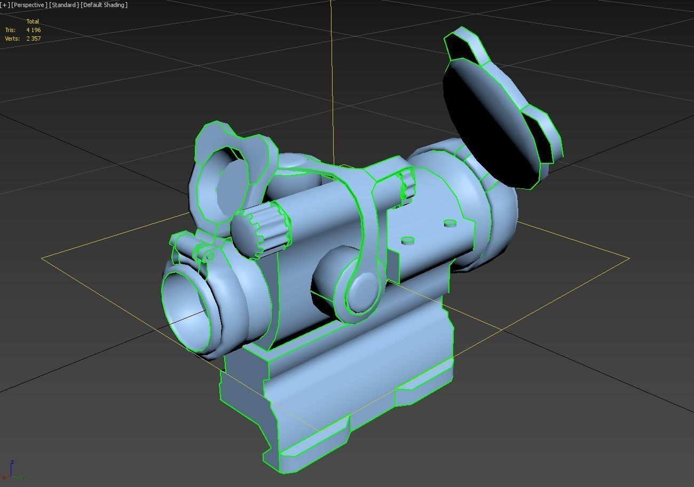Open the [+] viewport general menu
The image size is (694, 487).
(5, 5)
